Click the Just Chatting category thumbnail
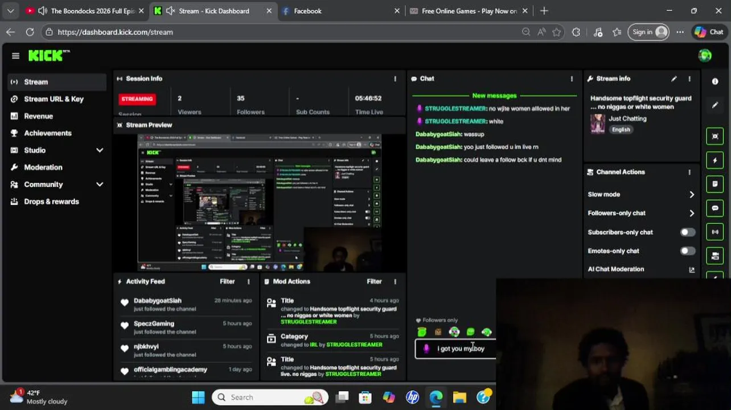The width and height of the screenshot is (731, 410). tap(598, 124)
